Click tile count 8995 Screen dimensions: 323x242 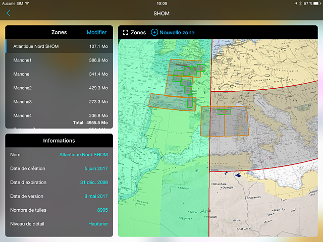(x=102, y=210)
